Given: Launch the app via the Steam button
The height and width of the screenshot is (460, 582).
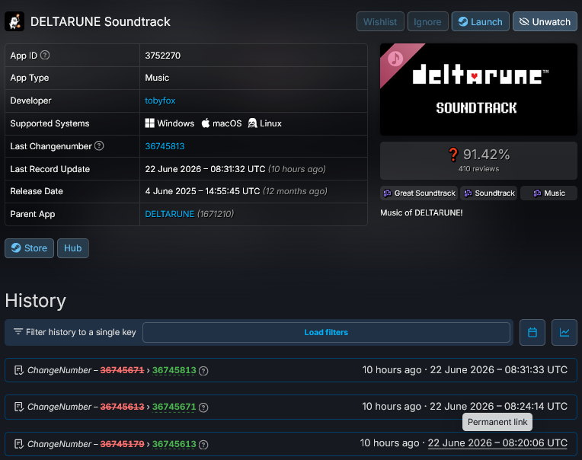Looking at the screenshot, I should coord(480,21).
